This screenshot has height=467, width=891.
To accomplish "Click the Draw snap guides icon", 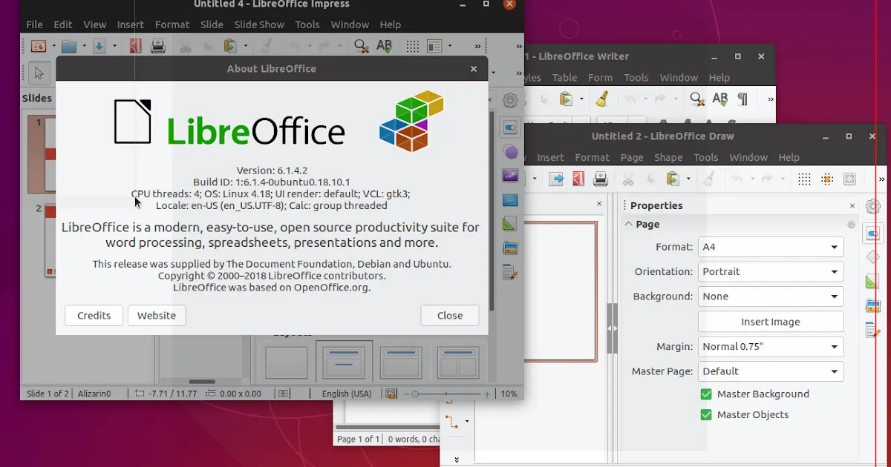I will 826,179.
